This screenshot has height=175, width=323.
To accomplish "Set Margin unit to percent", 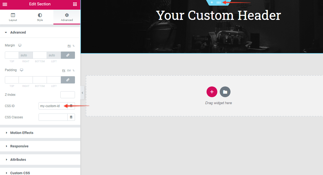I will point(74,46).
